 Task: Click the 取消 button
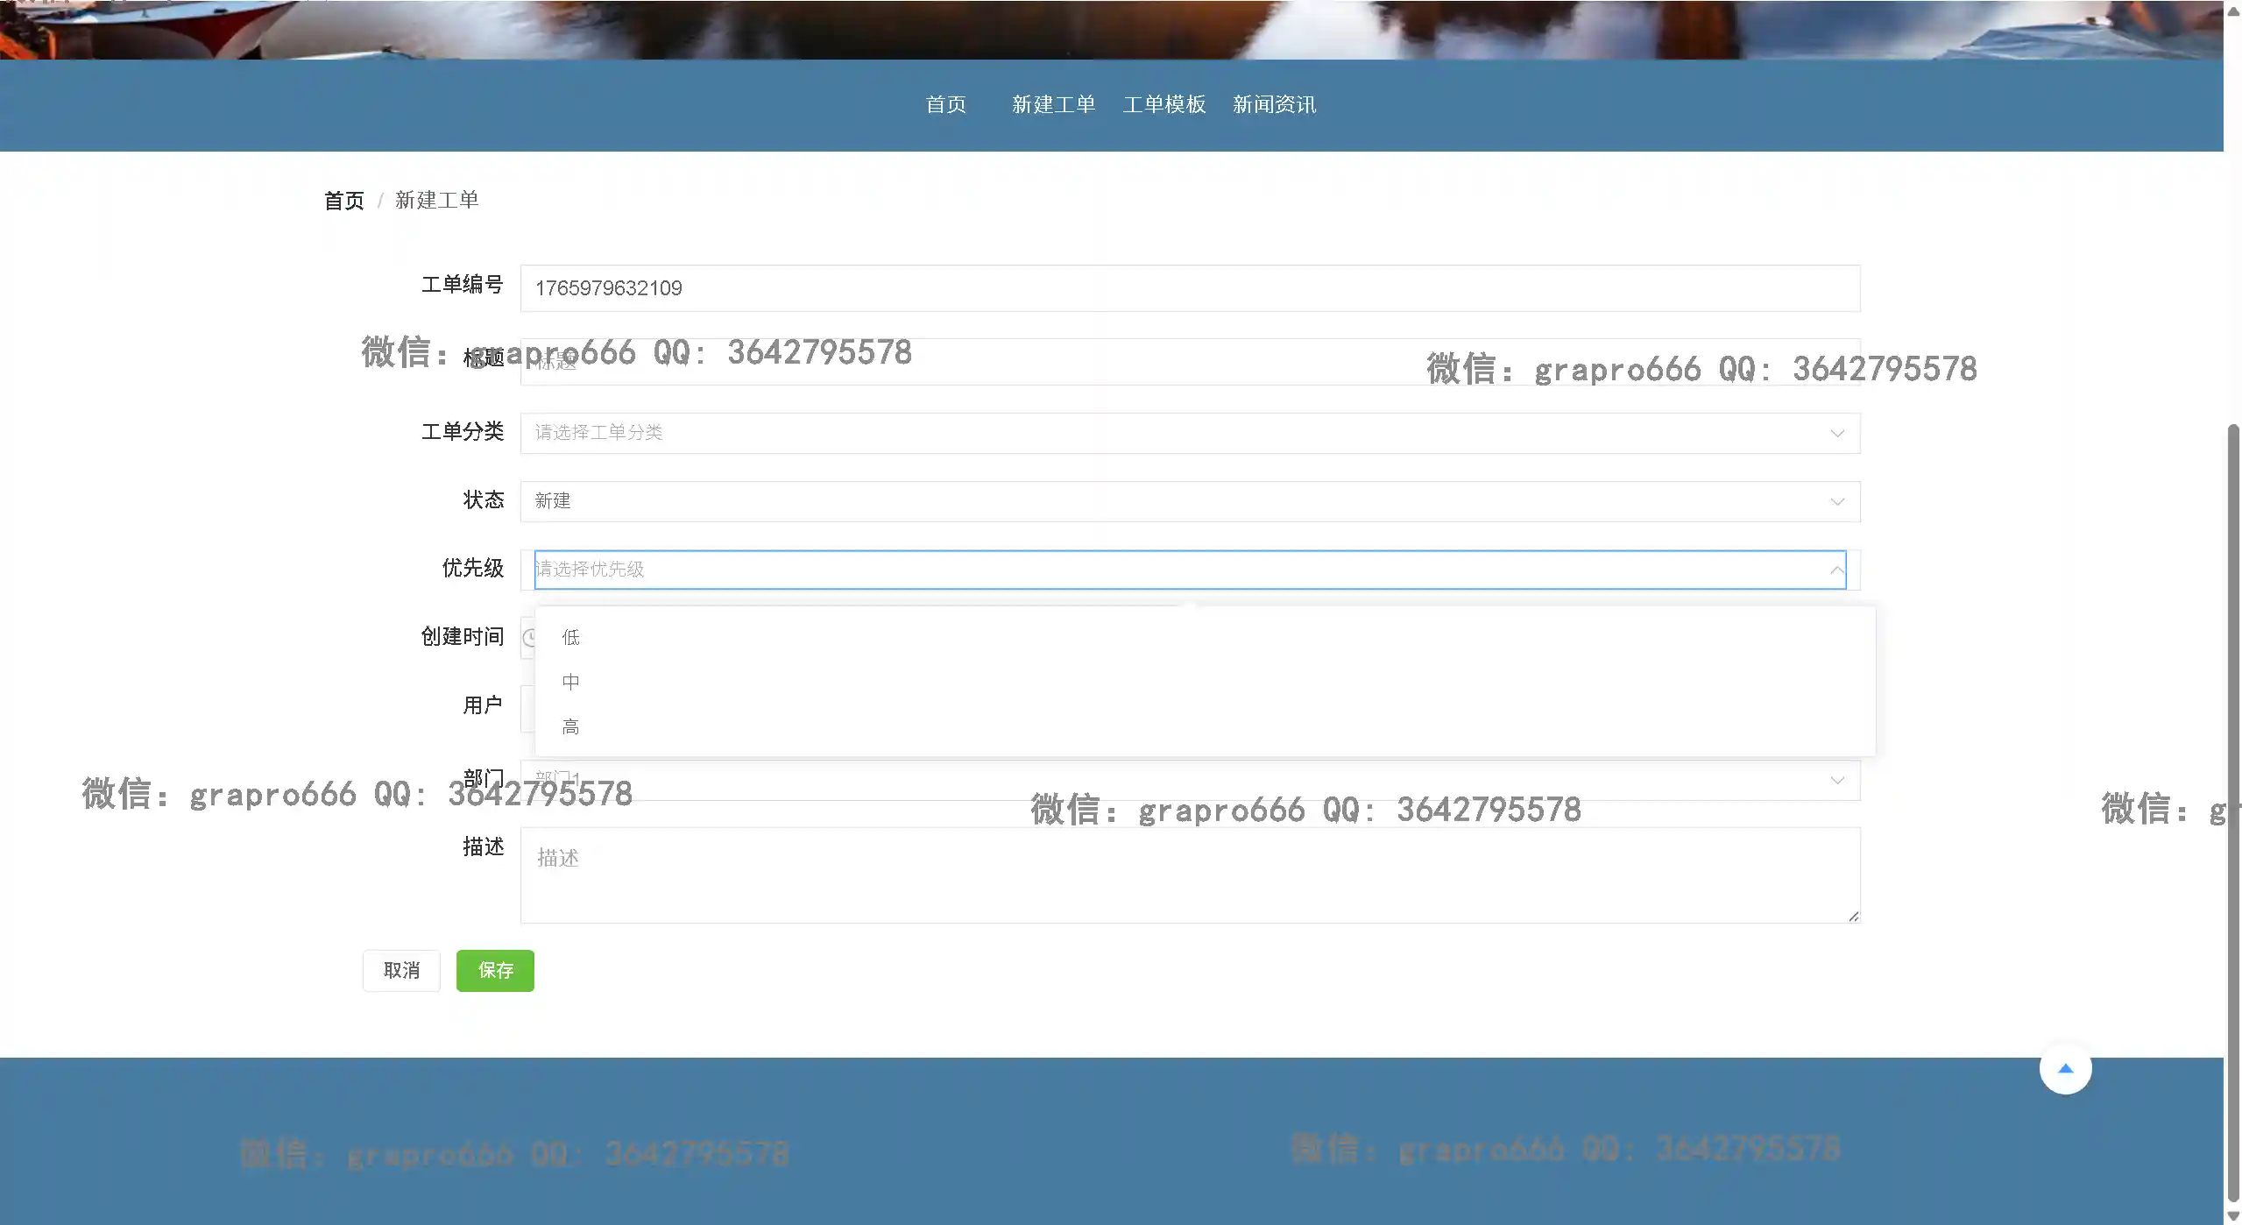pyautogui.click(x=401, y=970)
